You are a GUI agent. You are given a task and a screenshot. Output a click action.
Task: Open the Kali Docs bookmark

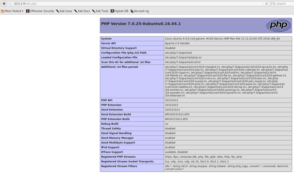[83, 11]
